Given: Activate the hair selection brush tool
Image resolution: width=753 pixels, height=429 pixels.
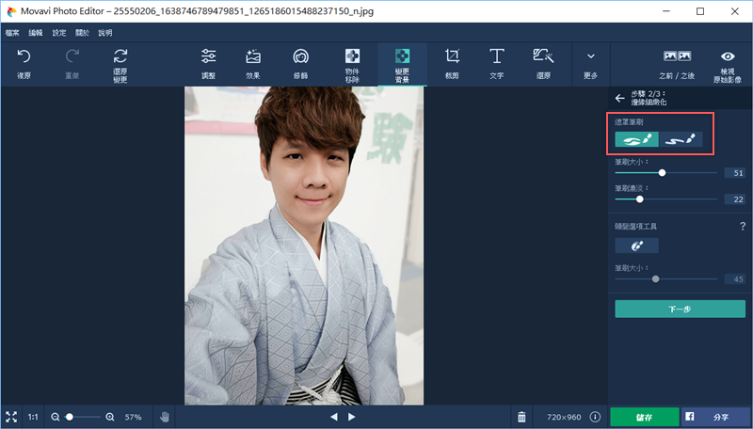Looking at the screenshot, I should click(x=637, y=246).
